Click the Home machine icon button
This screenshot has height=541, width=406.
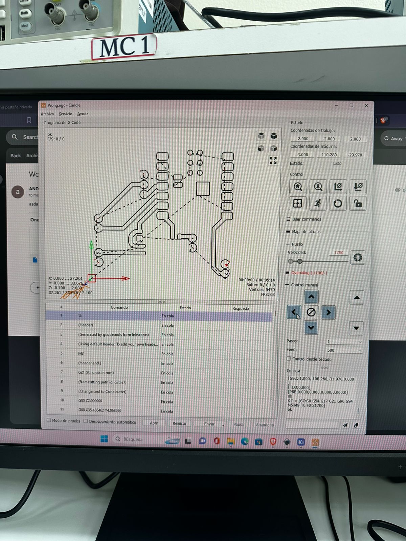point(298,187)
